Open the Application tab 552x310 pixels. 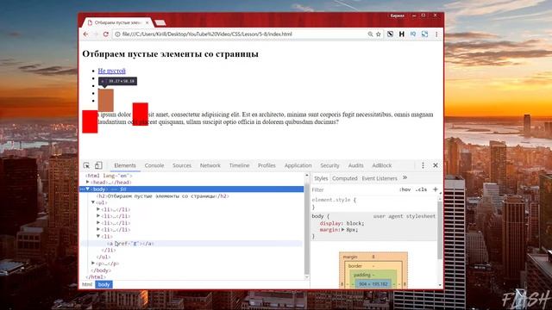[298, 165]
